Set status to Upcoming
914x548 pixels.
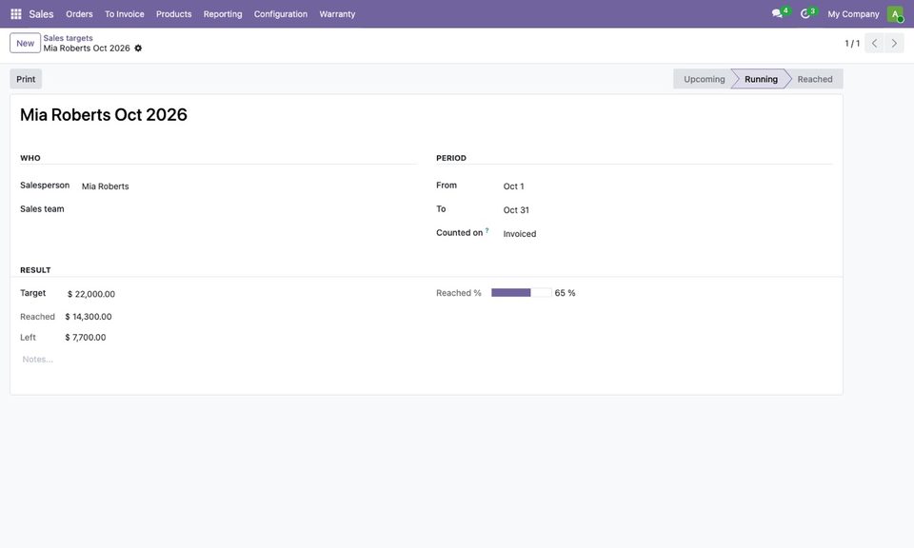coord(705,79)
